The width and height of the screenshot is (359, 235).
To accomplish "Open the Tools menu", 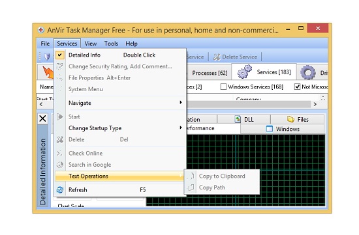I will coord(111,44).
